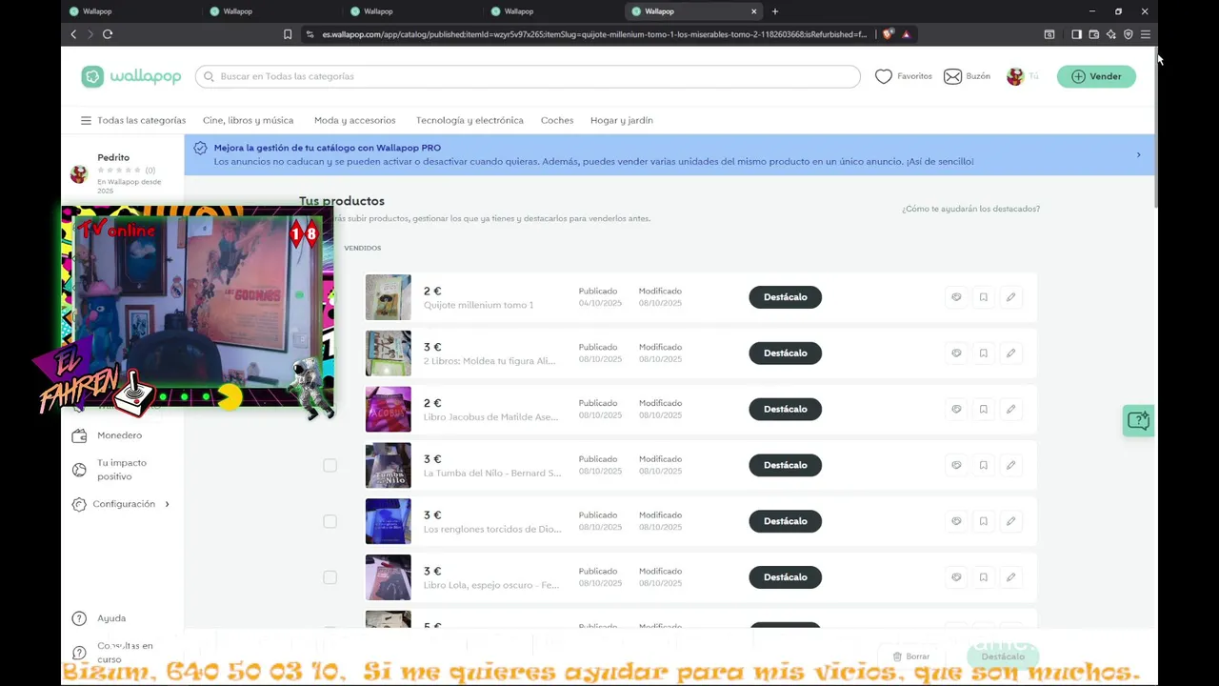Click pencil edit icon on La Tumba del Nilo row

coord(1010,465)
